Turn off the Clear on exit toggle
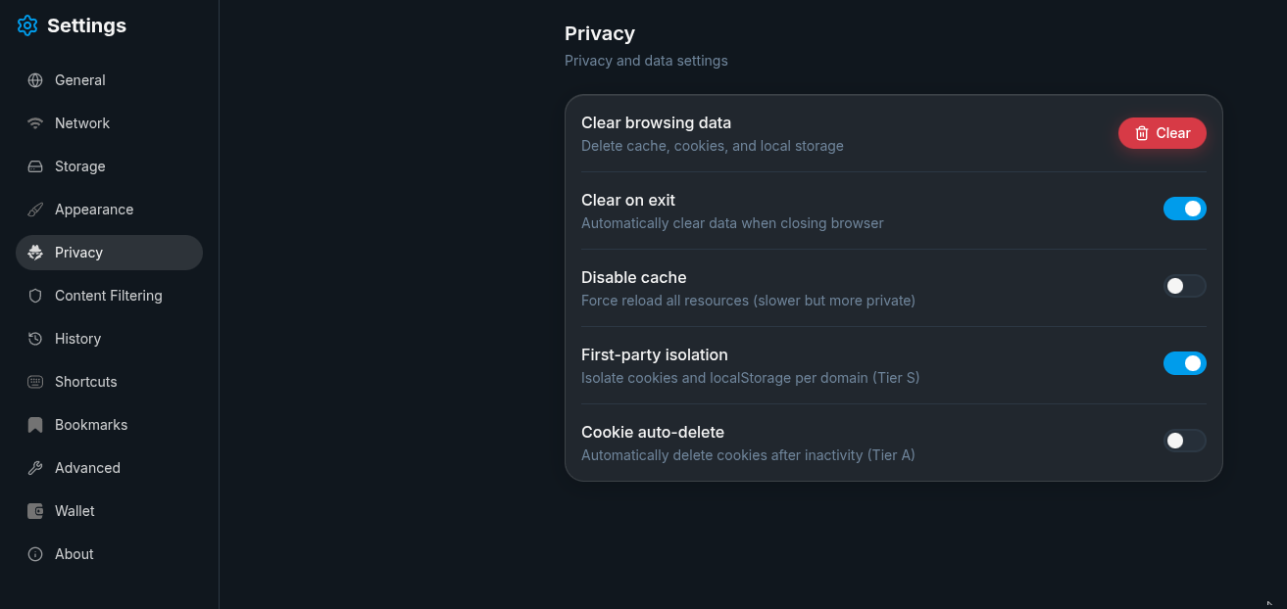This screenshot has height=609, width=1287. click(x=1184, y=209)
